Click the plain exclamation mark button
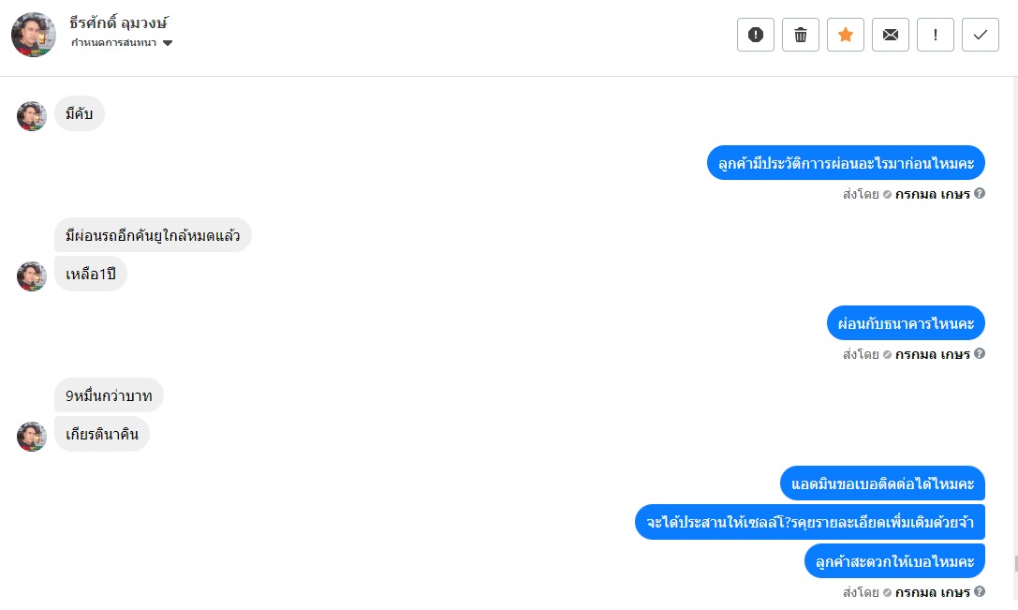Viewport: 1018px width, 610px height. (x=936, y=35)
